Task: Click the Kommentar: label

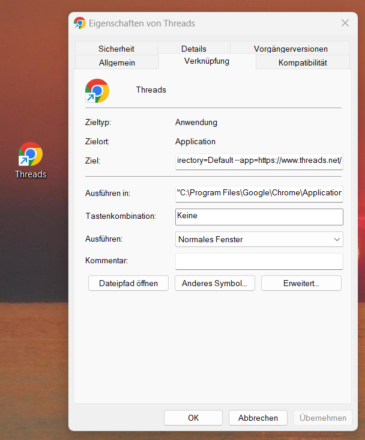Action: 106,260
